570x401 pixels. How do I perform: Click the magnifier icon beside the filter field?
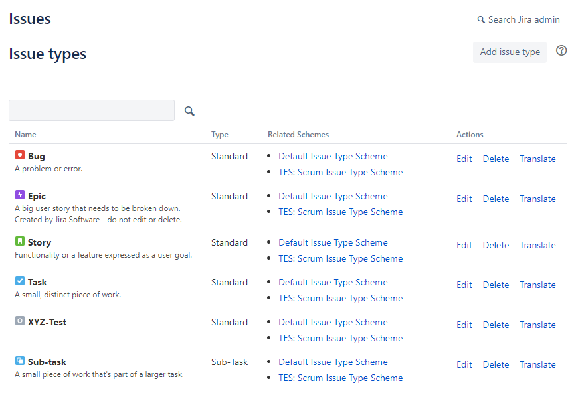click(x=189, y=111)
